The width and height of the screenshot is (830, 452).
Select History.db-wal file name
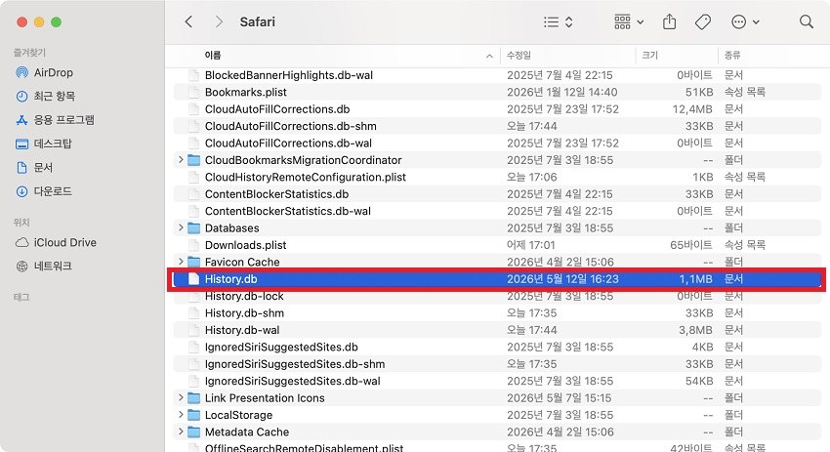pyautogui.click(x=242, y=330)
